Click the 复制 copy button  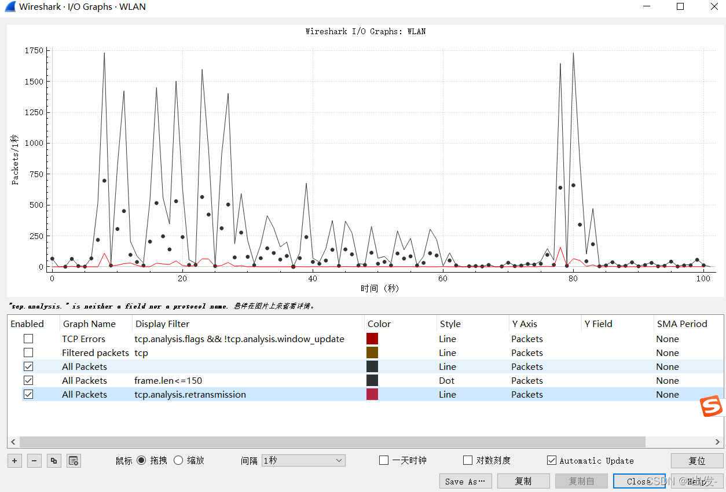pyautogui.click(x=523, y=481)
